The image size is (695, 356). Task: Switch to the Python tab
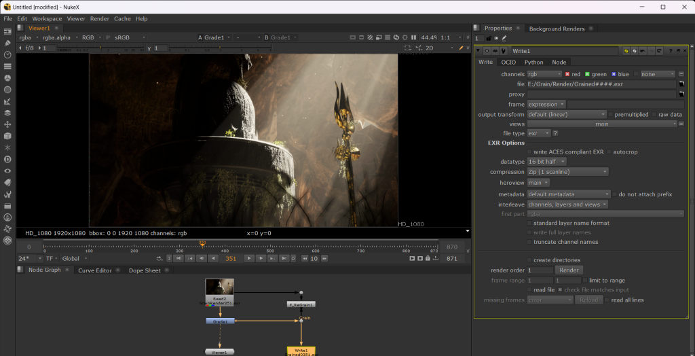(x=533, y=62)
